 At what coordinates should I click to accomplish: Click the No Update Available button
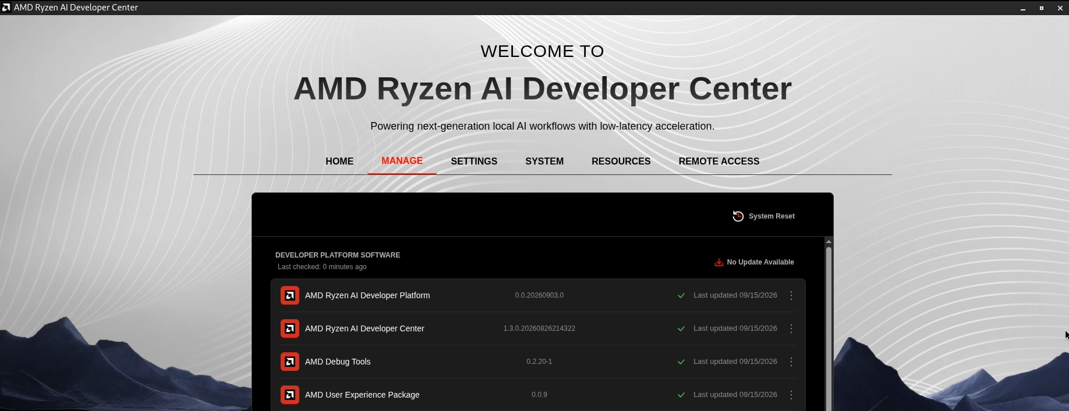(x=755, y=262)
